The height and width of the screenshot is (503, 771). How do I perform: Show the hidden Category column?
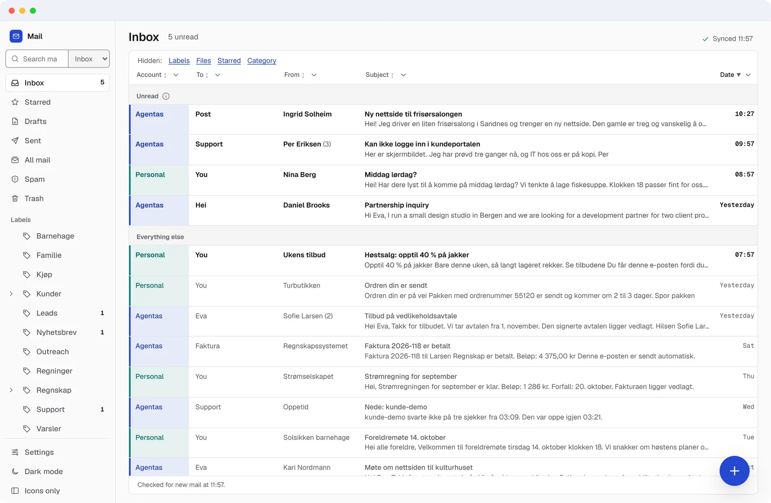262,61
